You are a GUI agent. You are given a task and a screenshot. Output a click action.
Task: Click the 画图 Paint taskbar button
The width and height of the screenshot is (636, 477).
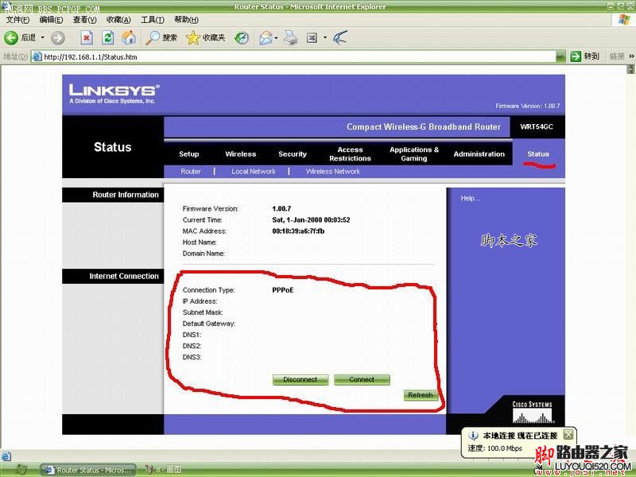[163, 470]
